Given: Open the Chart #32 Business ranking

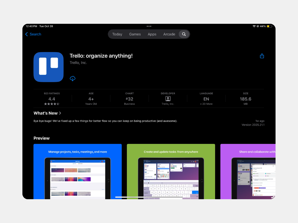Looking at the screenshot, I should (130, 99).
